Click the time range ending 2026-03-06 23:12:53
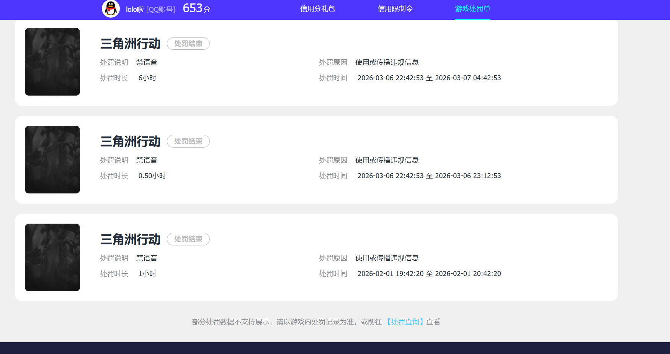This screenshot has width=670, height=354. point(429,176)
